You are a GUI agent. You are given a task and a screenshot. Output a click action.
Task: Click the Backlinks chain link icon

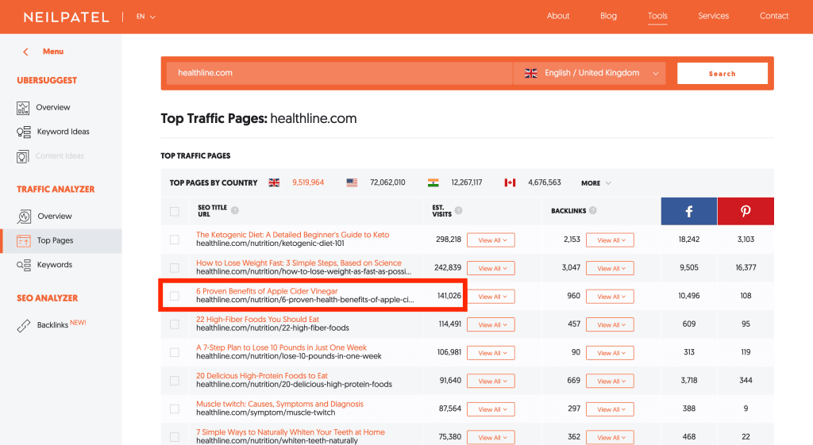coord(23,325)
